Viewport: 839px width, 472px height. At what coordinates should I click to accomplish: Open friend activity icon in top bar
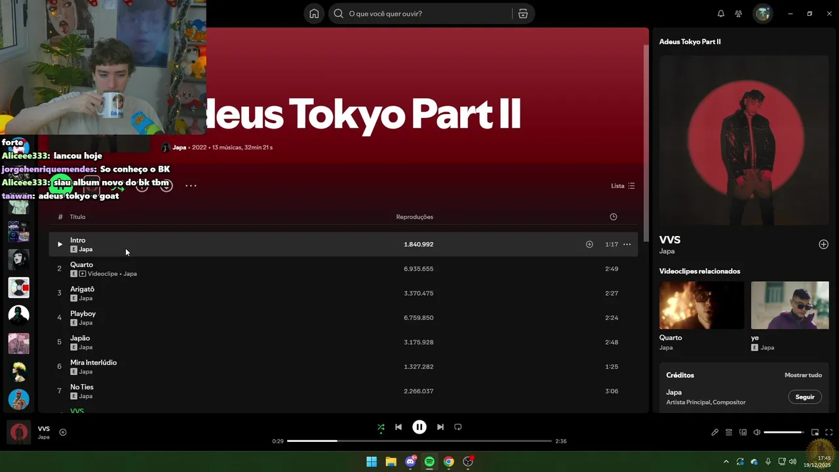pyautogui.click(x=739, y=14)
